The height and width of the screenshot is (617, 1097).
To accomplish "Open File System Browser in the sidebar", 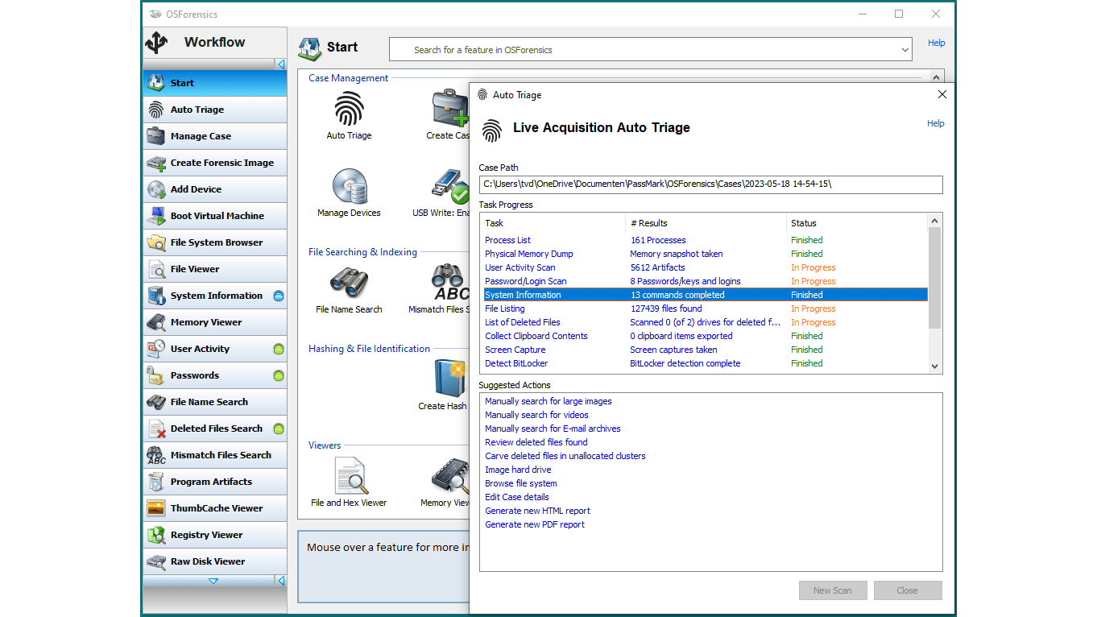I will pyautogui.click(x=215, y=242).
